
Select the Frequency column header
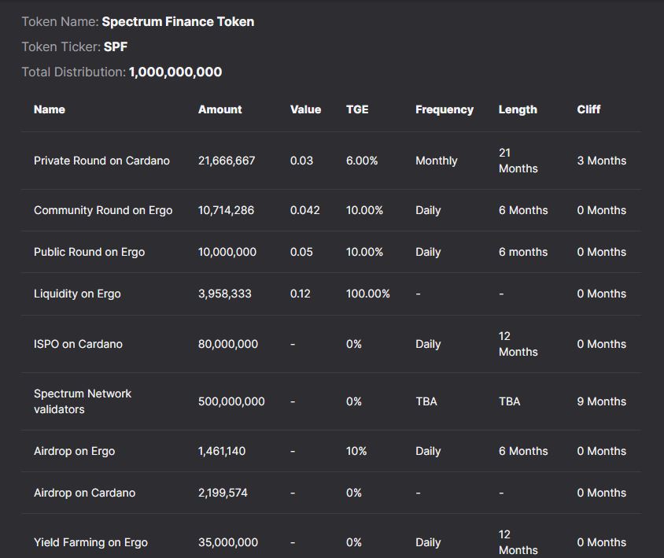coord(445,109)
